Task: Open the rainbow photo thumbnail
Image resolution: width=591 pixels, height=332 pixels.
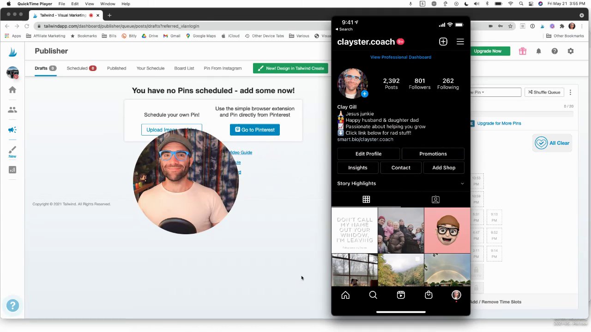Action: pyautogui.click(x=447, y=270)
